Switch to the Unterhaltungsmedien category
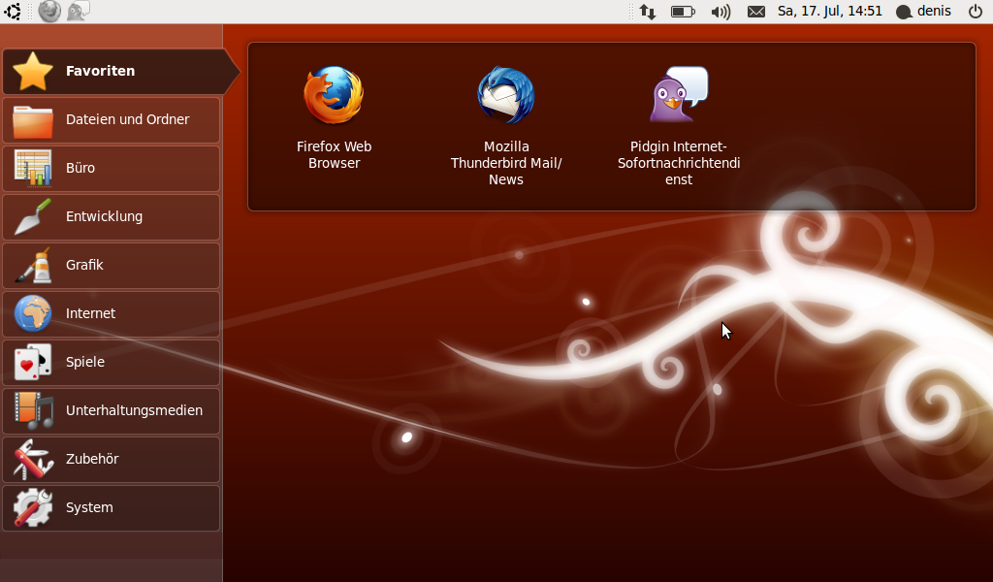Screen dimensions: 993x582 112,411
